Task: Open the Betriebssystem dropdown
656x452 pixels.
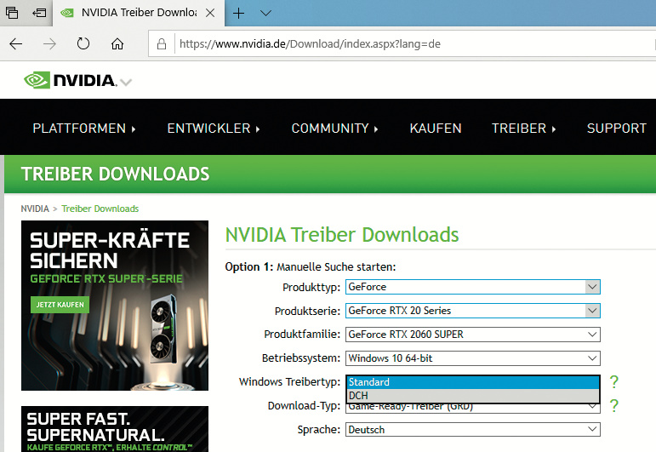Action: coord(473,358)
